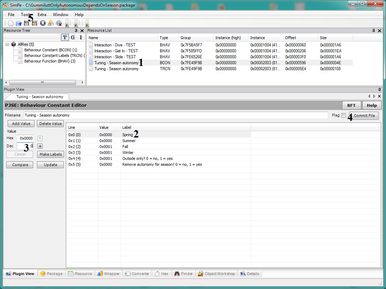Switch to the Hex bottom tab
The width and height of the screenshot is (386, 289).
click(162, 273)
